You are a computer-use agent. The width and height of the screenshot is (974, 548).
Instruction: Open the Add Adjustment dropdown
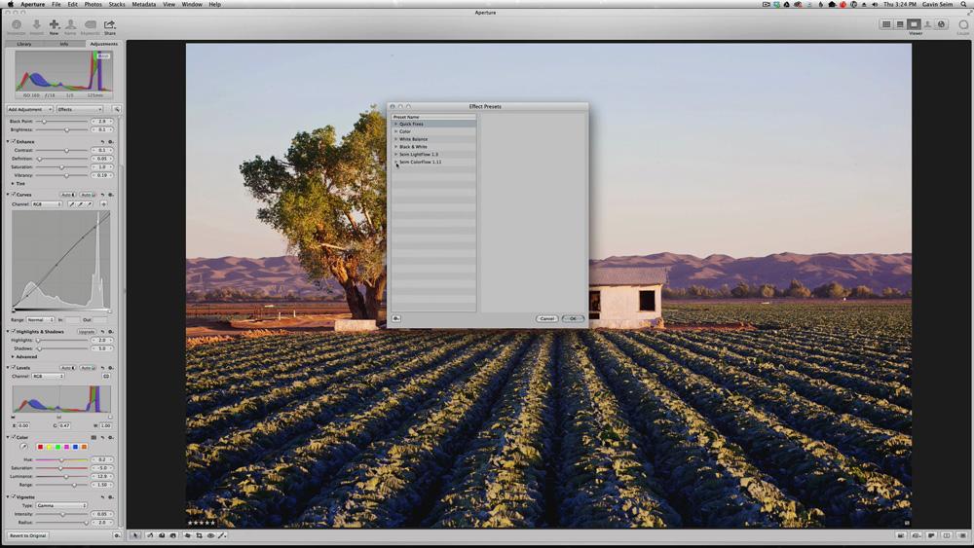click(x=29, y=109)
